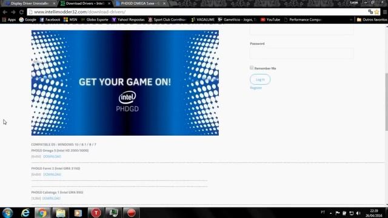Screen dimensions: 388x218
Task: Download PHDGD Fermi 2 for Intel GMA 3150
Action: [x=52, y=174]
